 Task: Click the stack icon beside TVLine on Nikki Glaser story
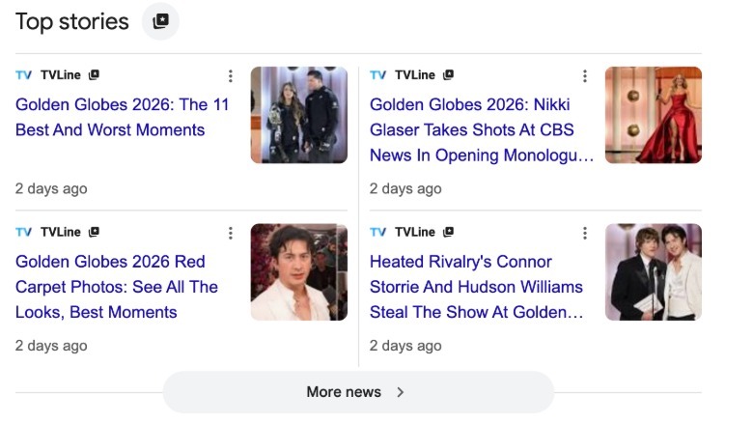(448, 75)
